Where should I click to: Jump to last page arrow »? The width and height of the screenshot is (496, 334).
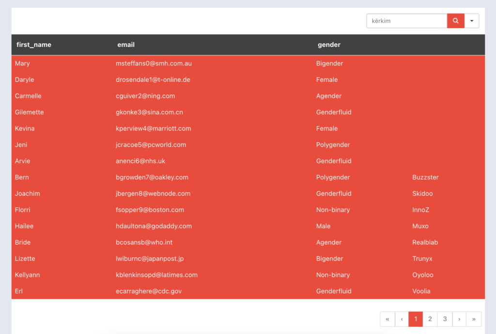[x=473, y=319]
